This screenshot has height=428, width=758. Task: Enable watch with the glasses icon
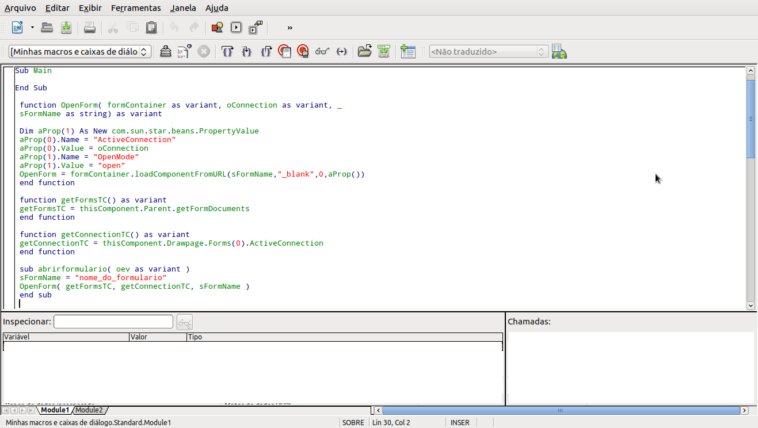(322, 51)
